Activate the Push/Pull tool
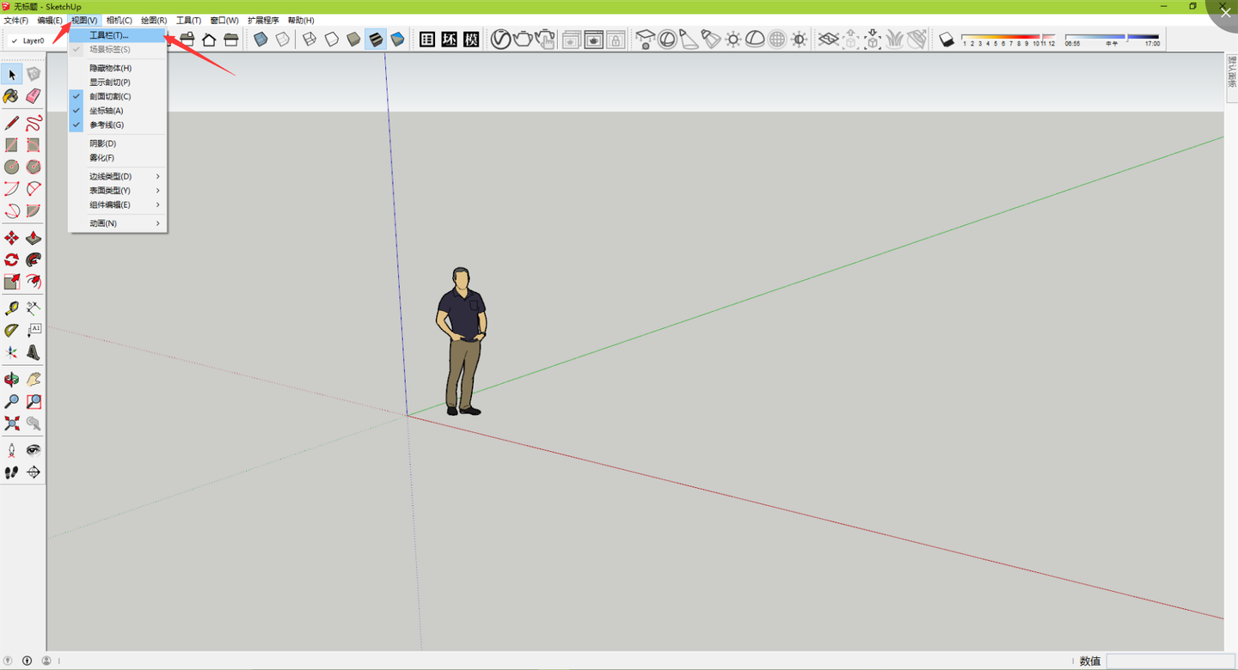1238x670 pixels. [x=34, y=238]
